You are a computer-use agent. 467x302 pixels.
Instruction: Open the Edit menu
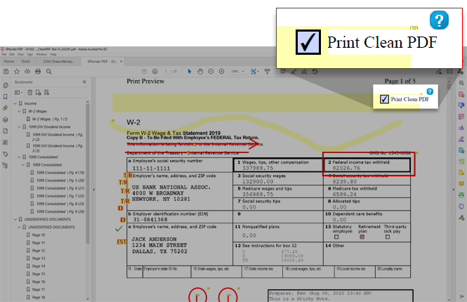(x=12, y=55)
